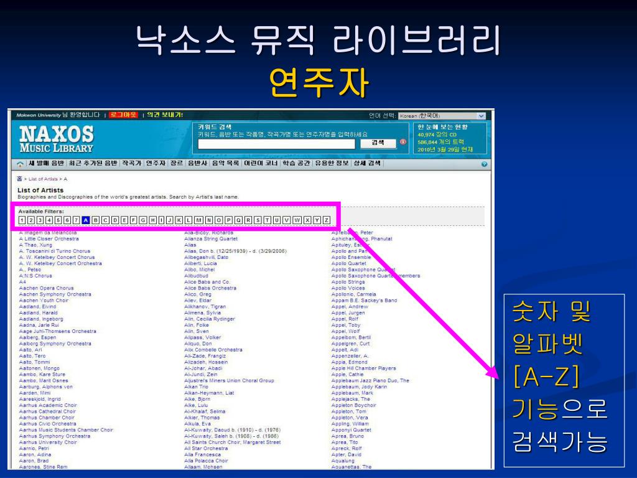Screen dimensions: 637x478
Task: Click the 홈 breadcrumb link
Action: [x=19, y=179]
